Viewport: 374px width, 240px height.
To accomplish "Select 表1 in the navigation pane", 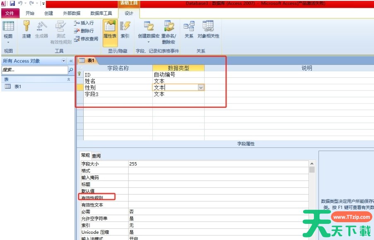I will (x=17, y=86).
